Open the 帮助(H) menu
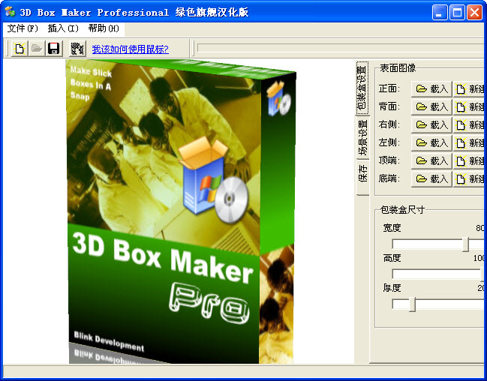This screenshot has height=381, width=487. pyautogui.click(x=104, y=28)
